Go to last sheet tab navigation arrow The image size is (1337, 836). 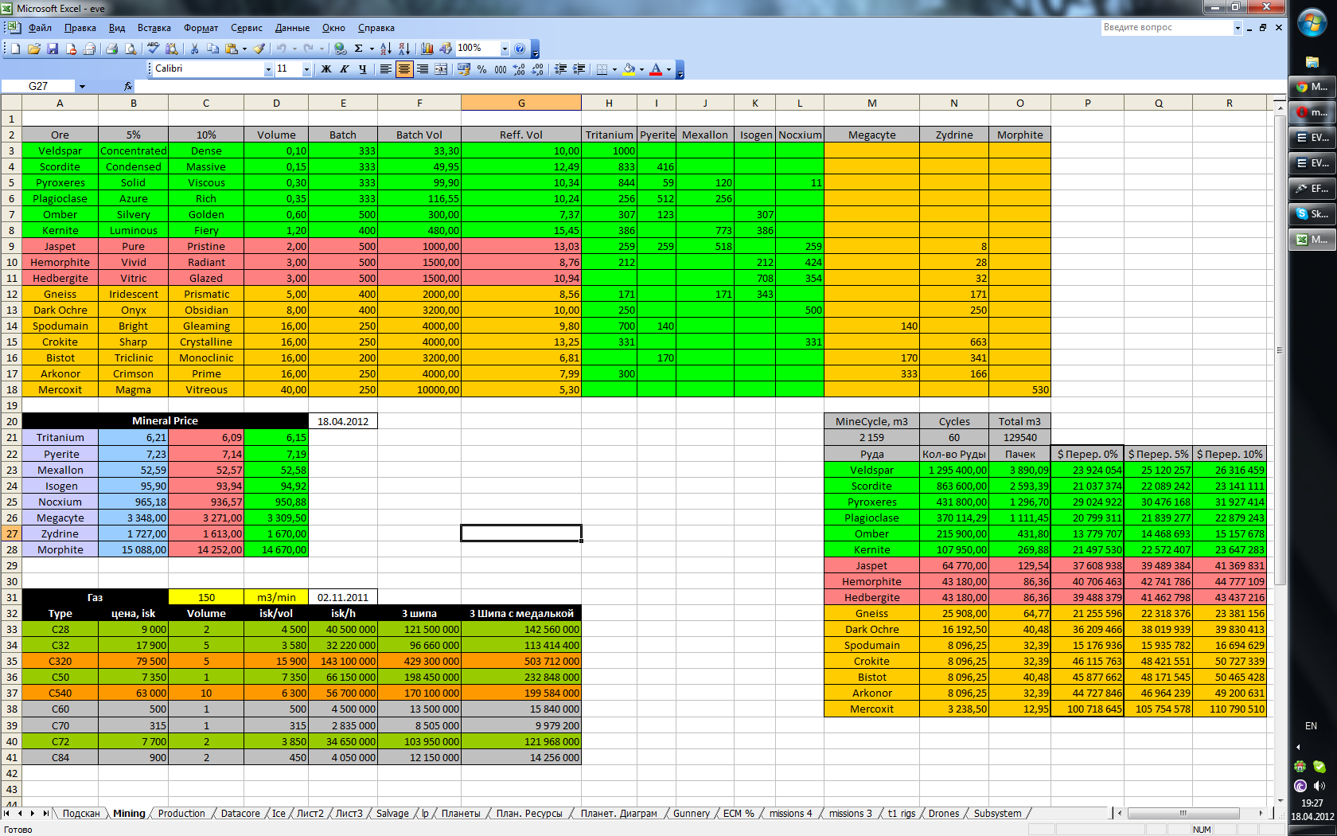click(x=45, y=813)
